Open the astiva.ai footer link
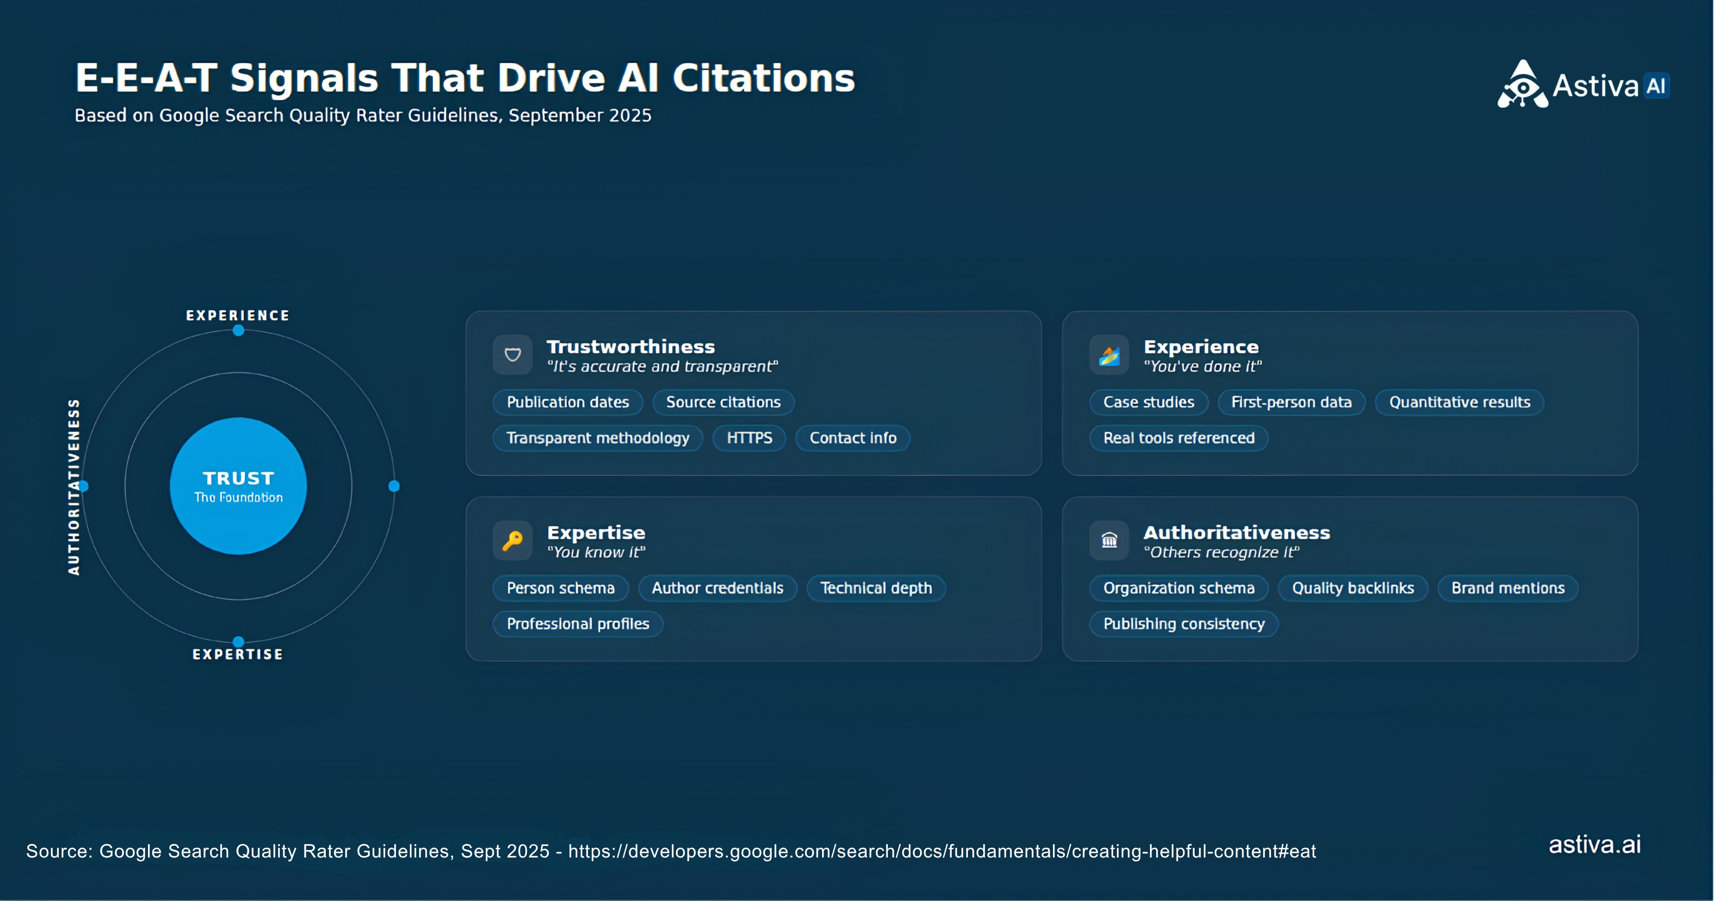Screen dimensions: 1716x901 (x=1595, y=845)
